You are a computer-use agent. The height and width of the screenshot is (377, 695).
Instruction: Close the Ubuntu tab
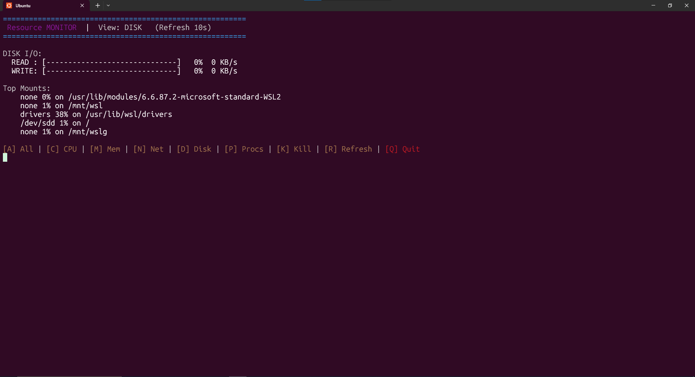tap(82, 5)
